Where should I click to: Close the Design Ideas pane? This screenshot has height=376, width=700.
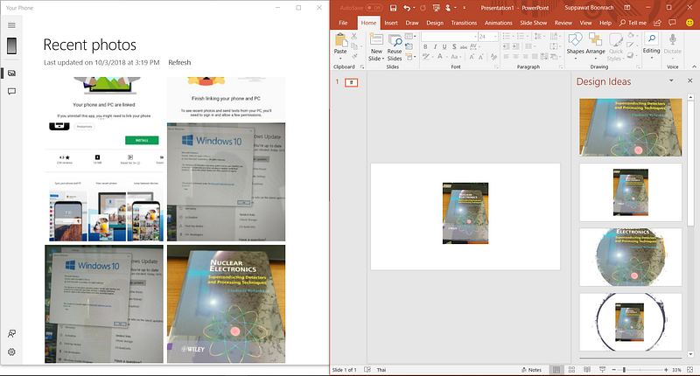click(x=689, y=80)
